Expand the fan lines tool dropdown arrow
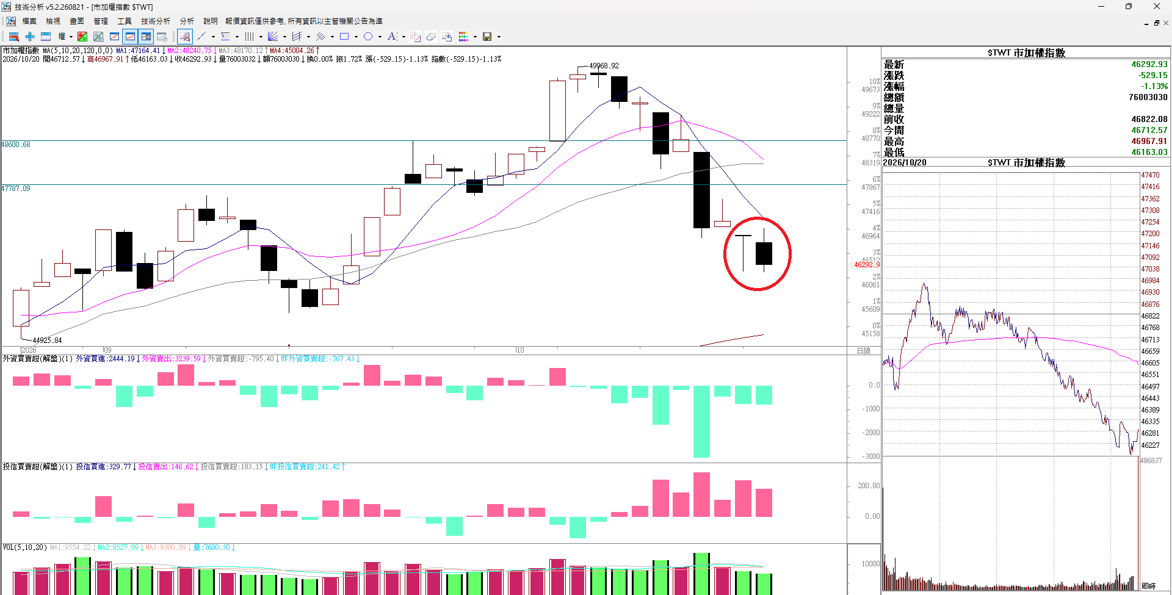 coord(284,37)
